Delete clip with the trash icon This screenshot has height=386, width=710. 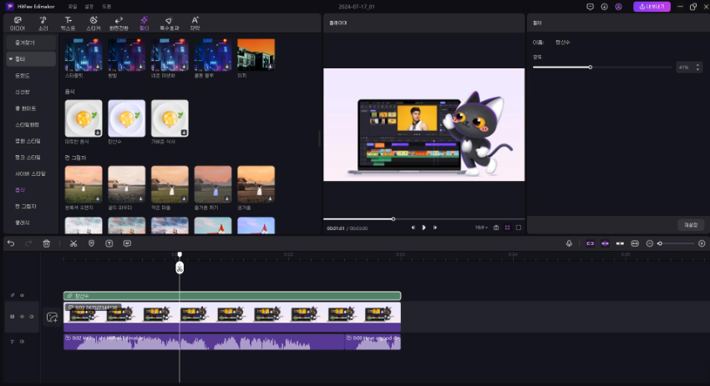(x=47, y=243)
